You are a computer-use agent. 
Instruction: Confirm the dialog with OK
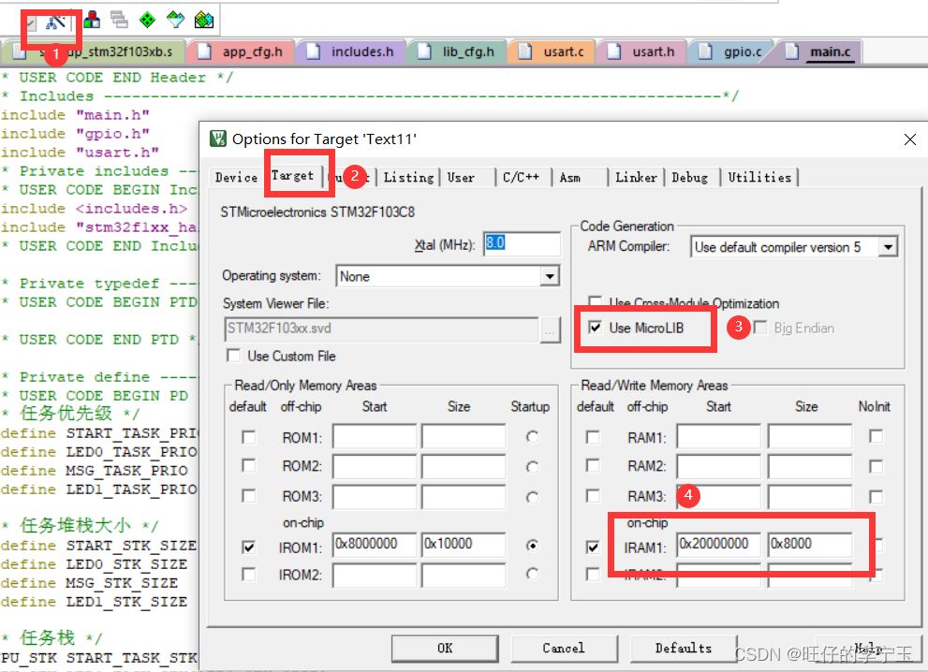pos(445,649)
